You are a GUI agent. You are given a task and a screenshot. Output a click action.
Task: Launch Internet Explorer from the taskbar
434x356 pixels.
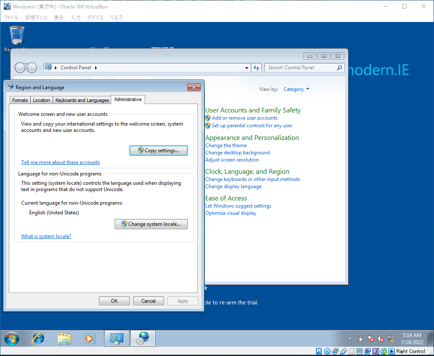coord(38,338)
